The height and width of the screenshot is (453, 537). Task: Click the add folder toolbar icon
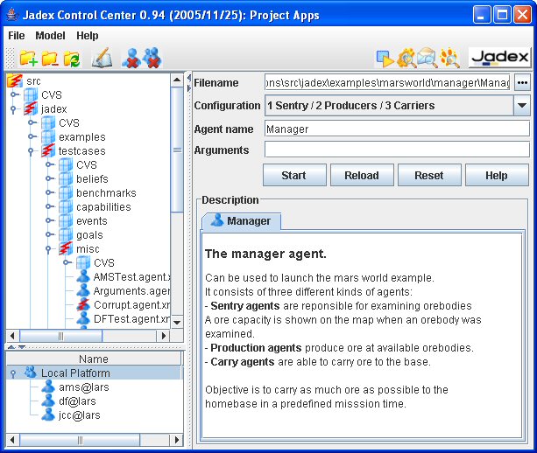[x=28, y=58]
